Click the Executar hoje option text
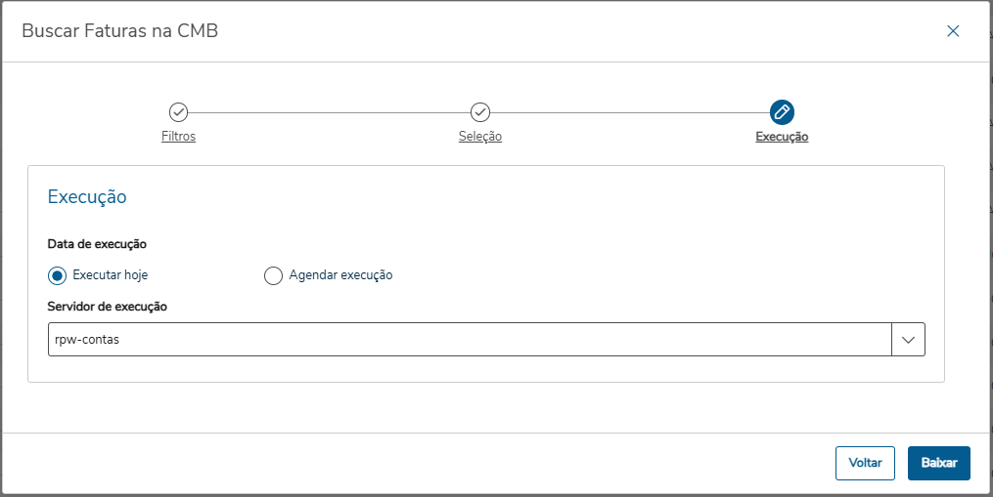The image size is (993, 497). (x=111, y=275)
